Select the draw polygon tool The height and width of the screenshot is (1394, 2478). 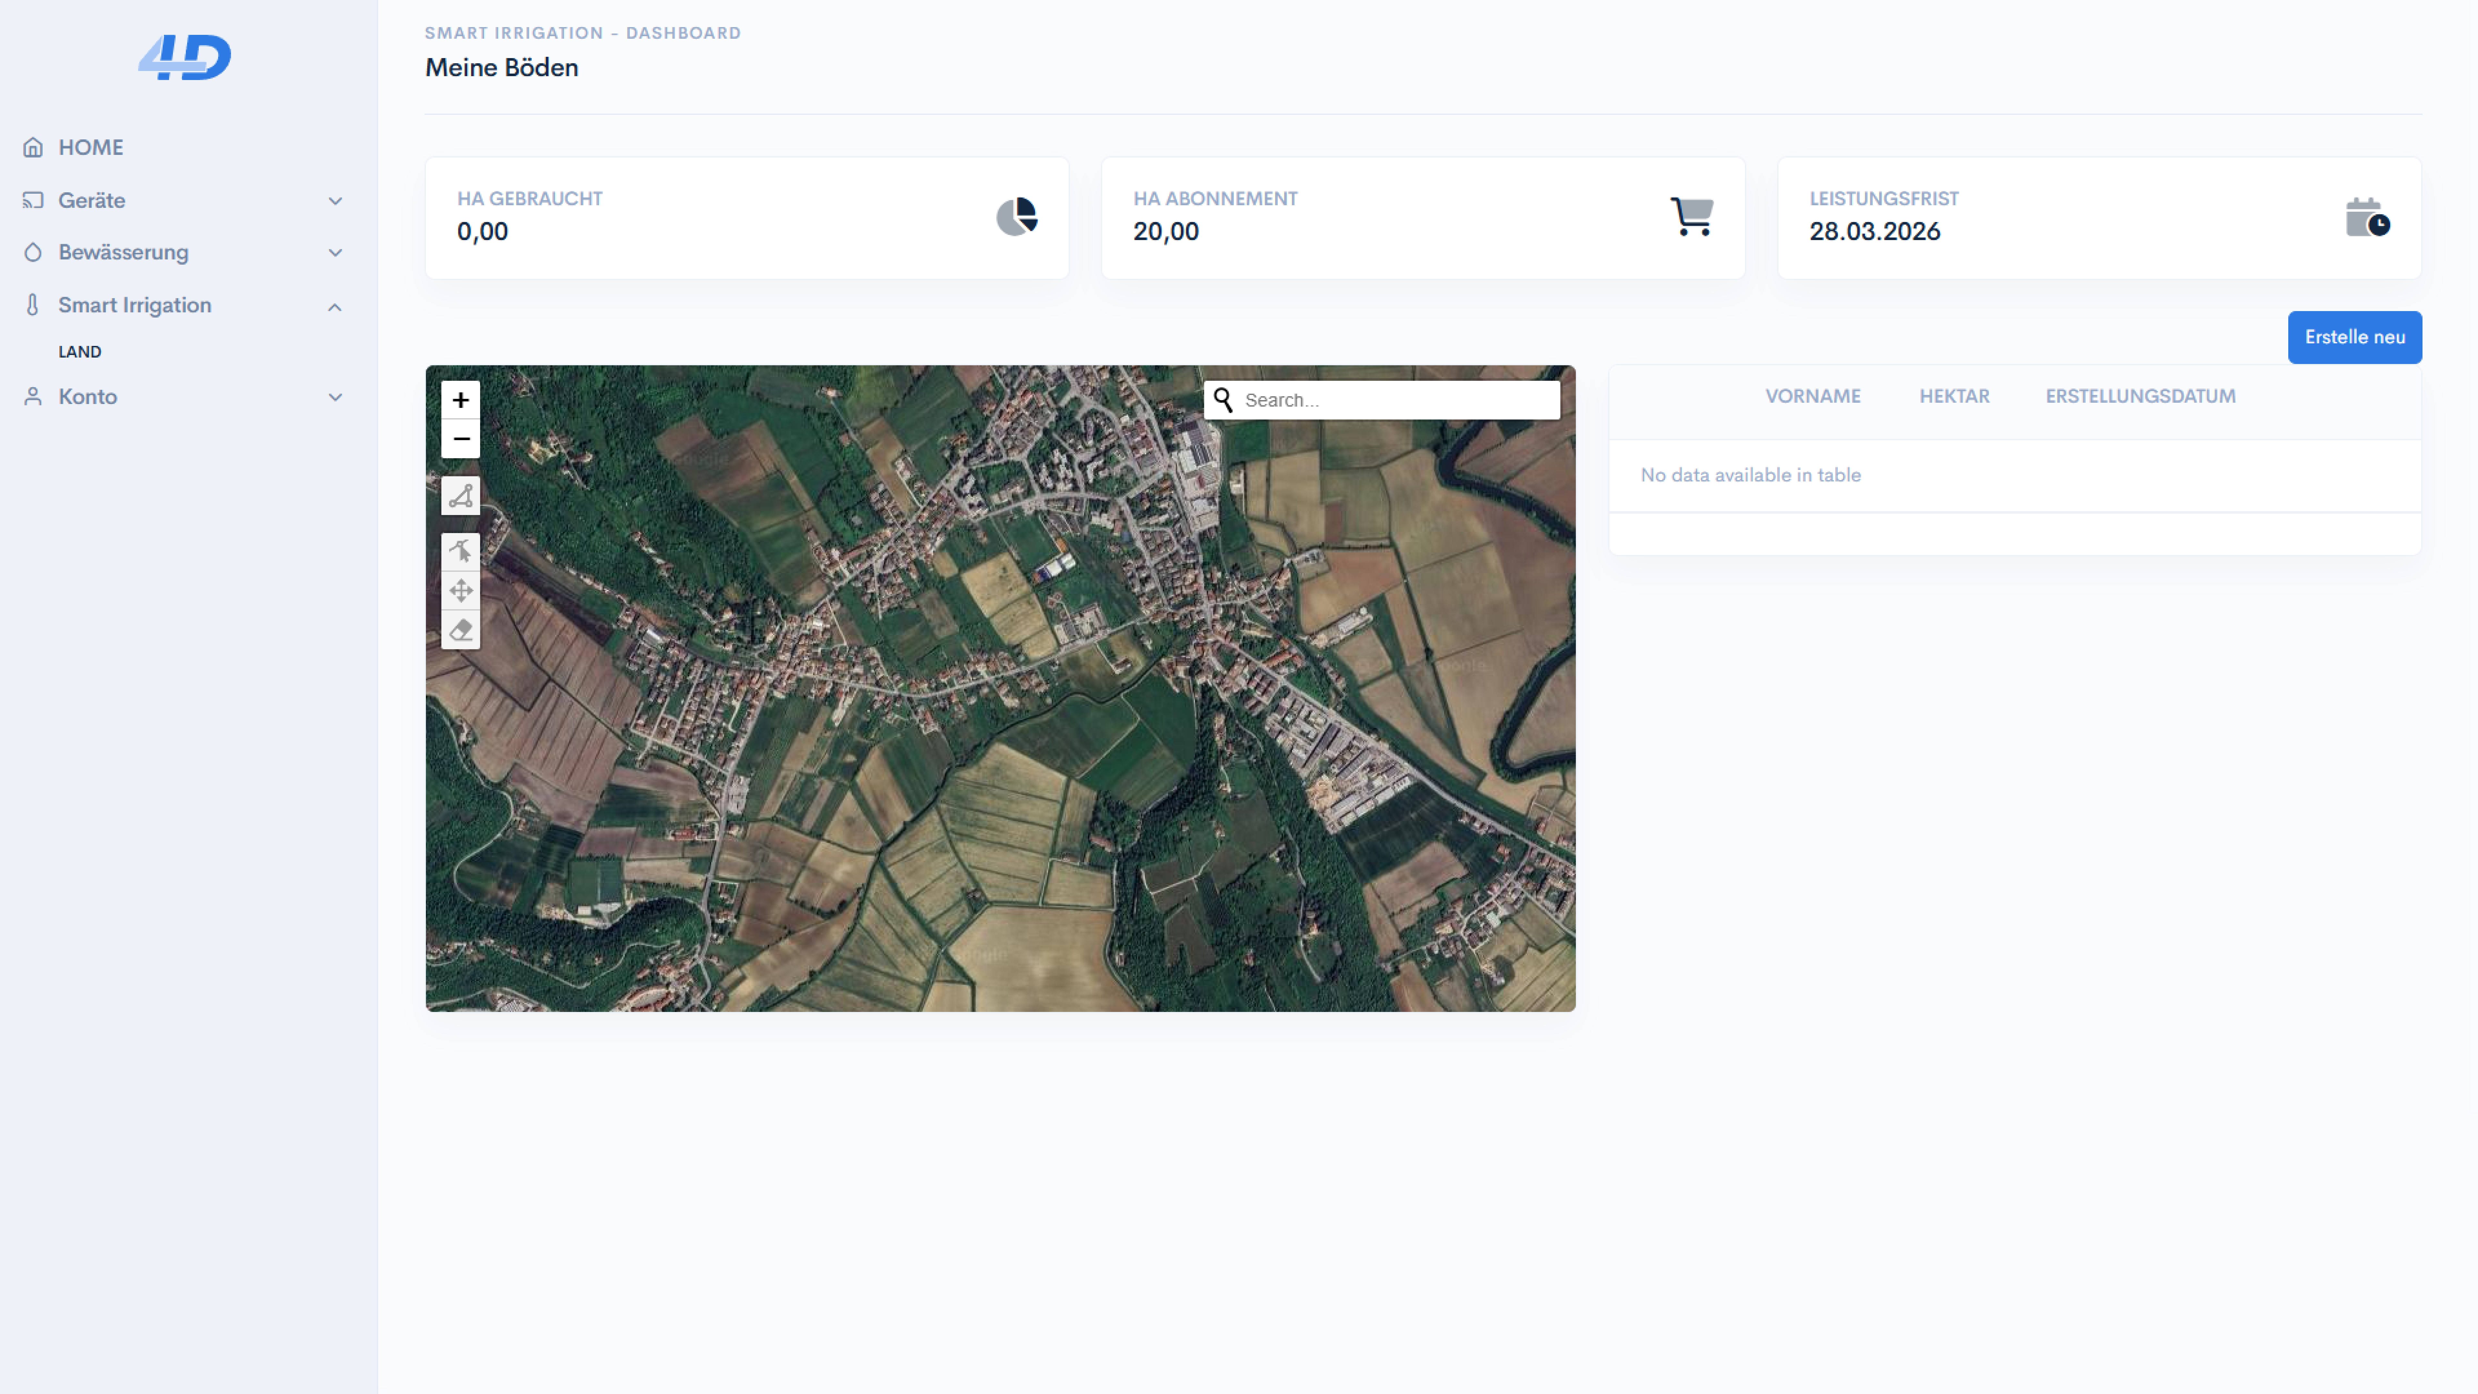[461, 496]
